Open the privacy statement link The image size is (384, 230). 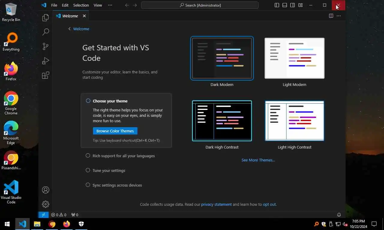coord(216,204)
